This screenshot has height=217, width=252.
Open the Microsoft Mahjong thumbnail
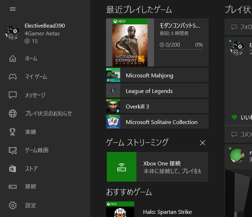pyautogui.click(x=113, y=75)
